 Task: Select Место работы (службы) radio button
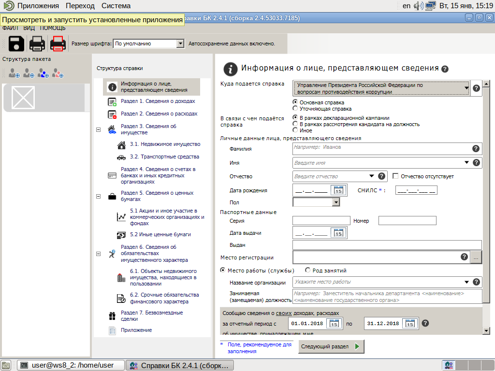[222, 270]
